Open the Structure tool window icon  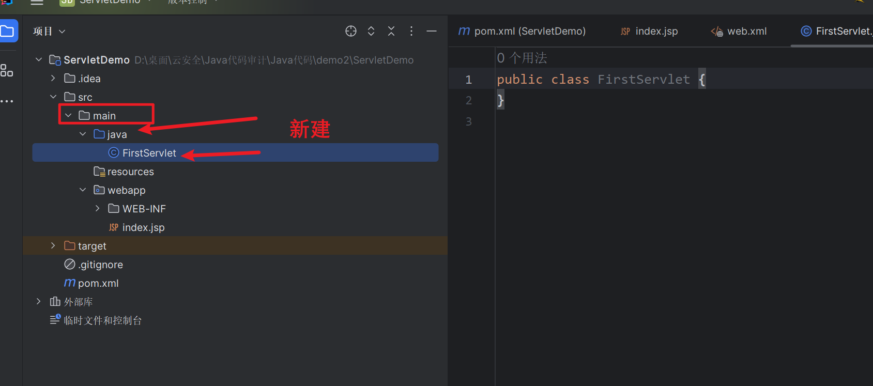point(7,71)
